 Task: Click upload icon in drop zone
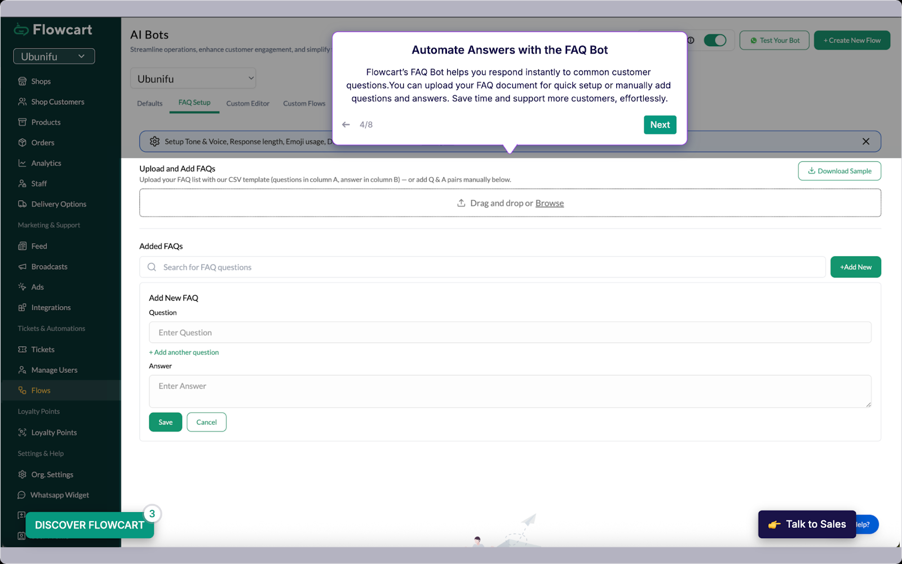(461, 203)
